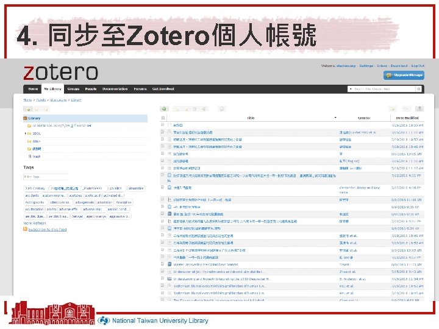Viewport: 439px width, 329px height.
Task: Open the My Library tab
Action: click(x=52, y=89)
